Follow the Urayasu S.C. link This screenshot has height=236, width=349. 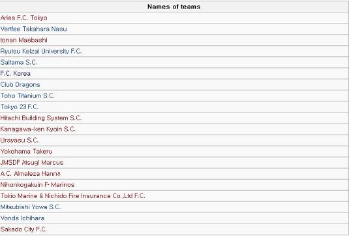point(20,141)
